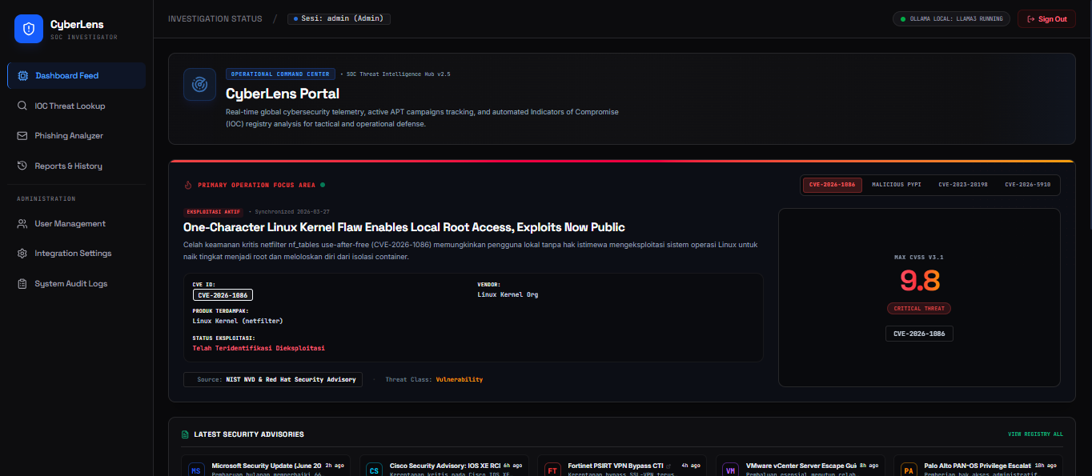Viewport: 1092px width, 476px height.
Task: Click the Vulnerability threat class label
Action: click(x=460, y=379)
